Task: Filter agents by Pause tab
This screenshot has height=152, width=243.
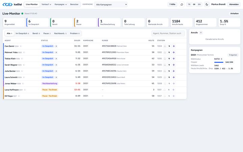Action: pos(47,33)
